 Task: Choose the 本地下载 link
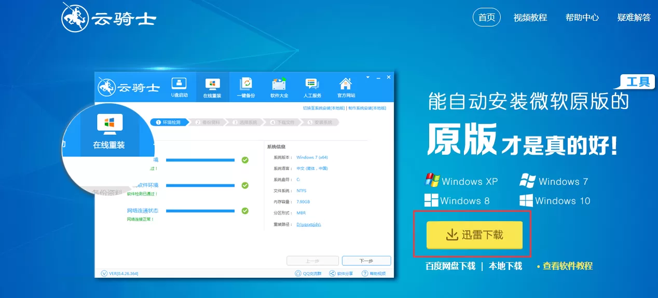505,266
